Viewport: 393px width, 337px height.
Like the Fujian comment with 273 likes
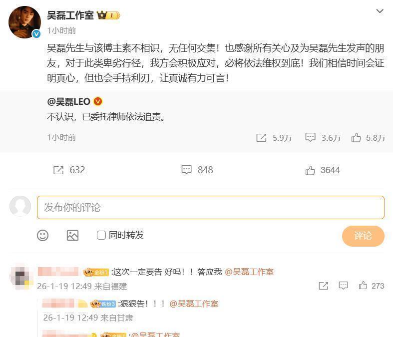[x=363, y=286]
